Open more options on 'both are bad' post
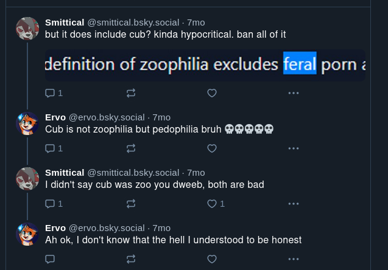The width and height of the screenshot is (388, 270). click(x=293, y=204)
